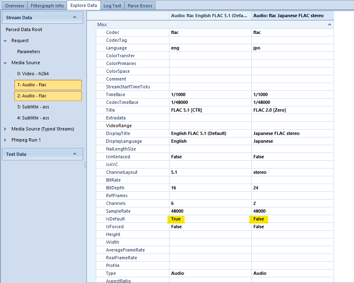Select the Log Text tab
The image size is (354, 283).
[112, 6]
